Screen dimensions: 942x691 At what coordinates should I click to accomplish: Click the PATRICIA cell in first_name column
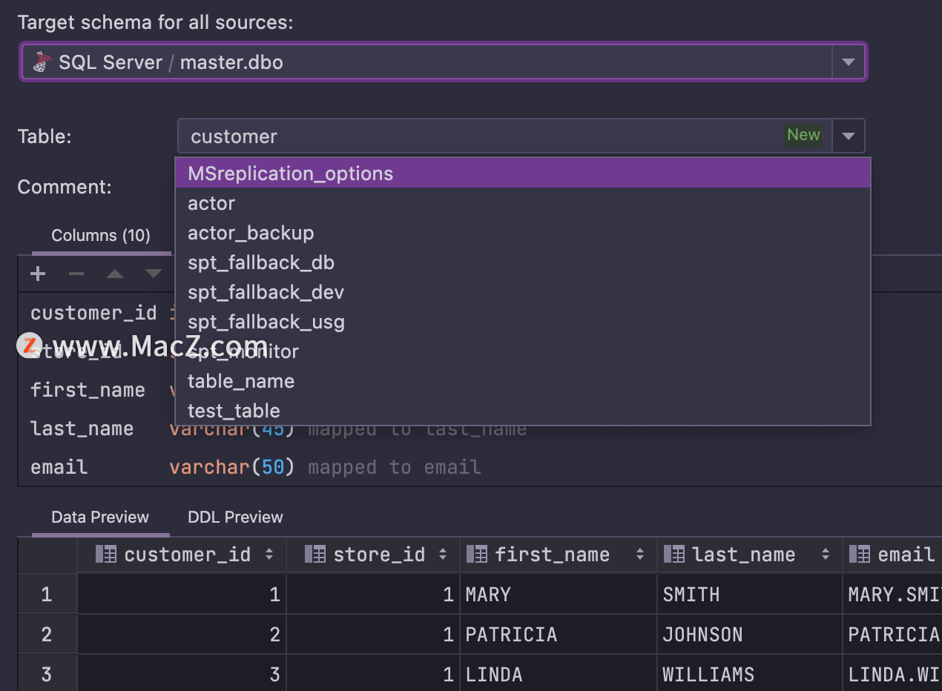coord(558,635)
